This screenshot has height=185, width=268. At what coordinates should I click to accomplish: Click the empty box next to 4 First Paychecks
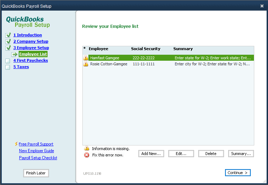(x=7, y=61)
